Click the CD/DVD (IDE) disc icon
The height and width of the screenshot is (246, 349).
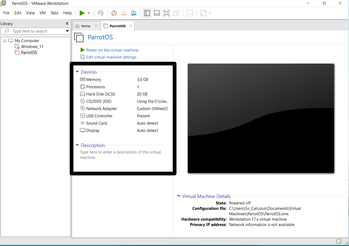click(83, 101)
